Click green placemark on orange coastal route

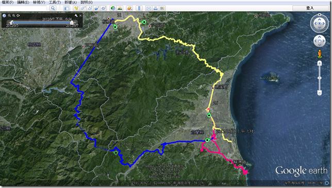209,115
